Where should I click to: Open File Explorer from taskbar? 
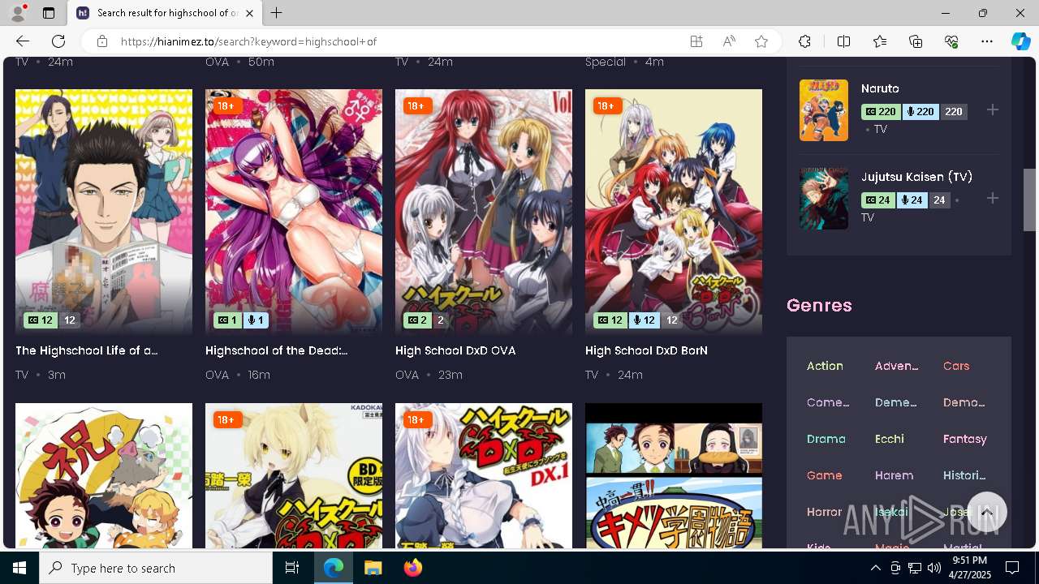(x=373, y=568)
